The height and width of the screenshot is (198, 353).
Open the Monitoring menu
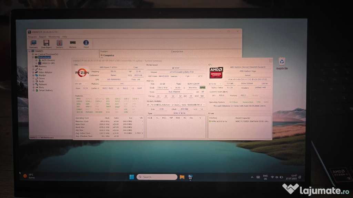[x=54, y=37]
